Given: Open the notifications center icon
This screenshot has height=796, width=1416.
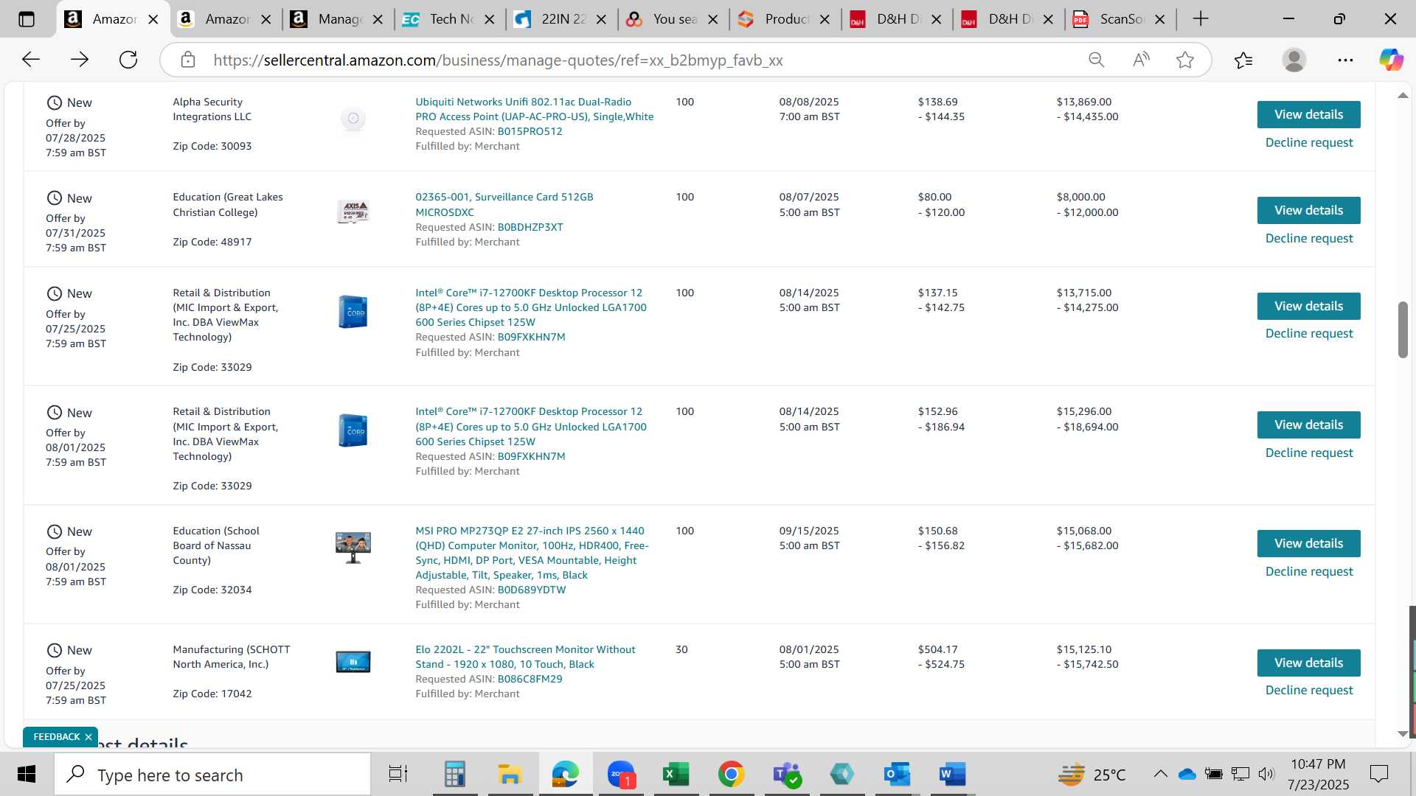Looking at the screenshot, I should (1378, 774).
